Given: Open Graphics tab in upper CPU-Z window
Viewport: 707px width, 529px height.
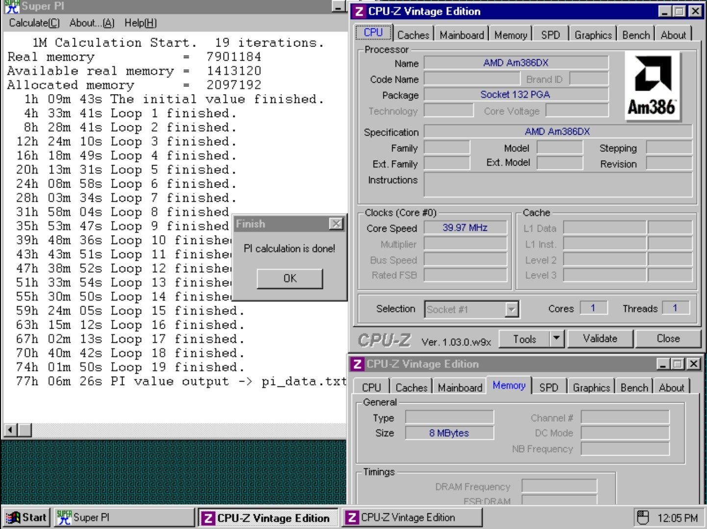Looking at the screenshot, I should coord(593,35).
